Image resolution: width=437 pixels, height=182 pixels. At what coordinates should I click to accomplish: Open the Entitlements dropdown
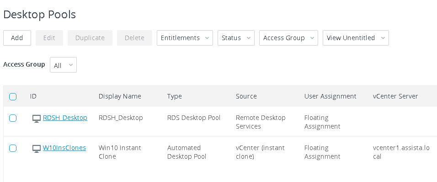click(185, 38)
